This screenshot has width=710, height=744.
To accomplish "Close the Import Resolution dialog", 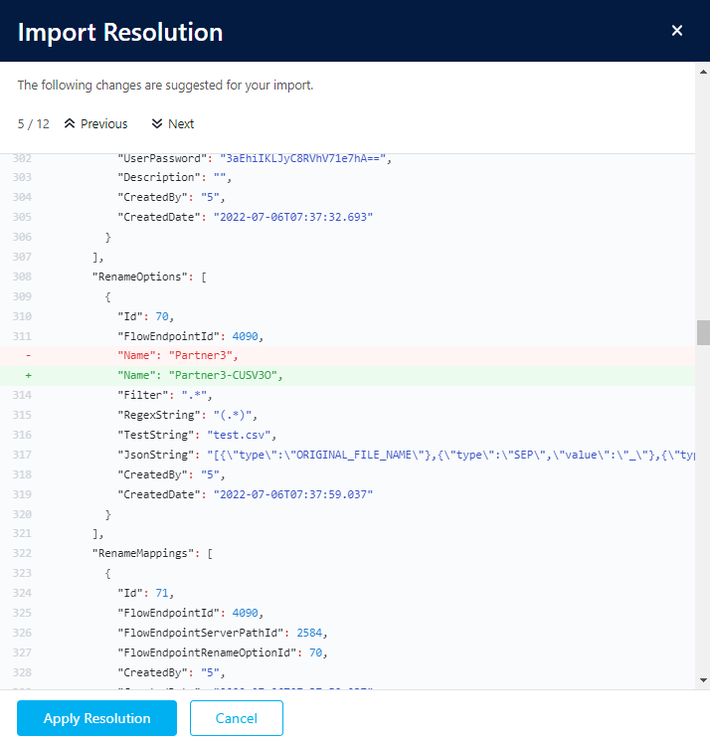I will click(677, 31).
